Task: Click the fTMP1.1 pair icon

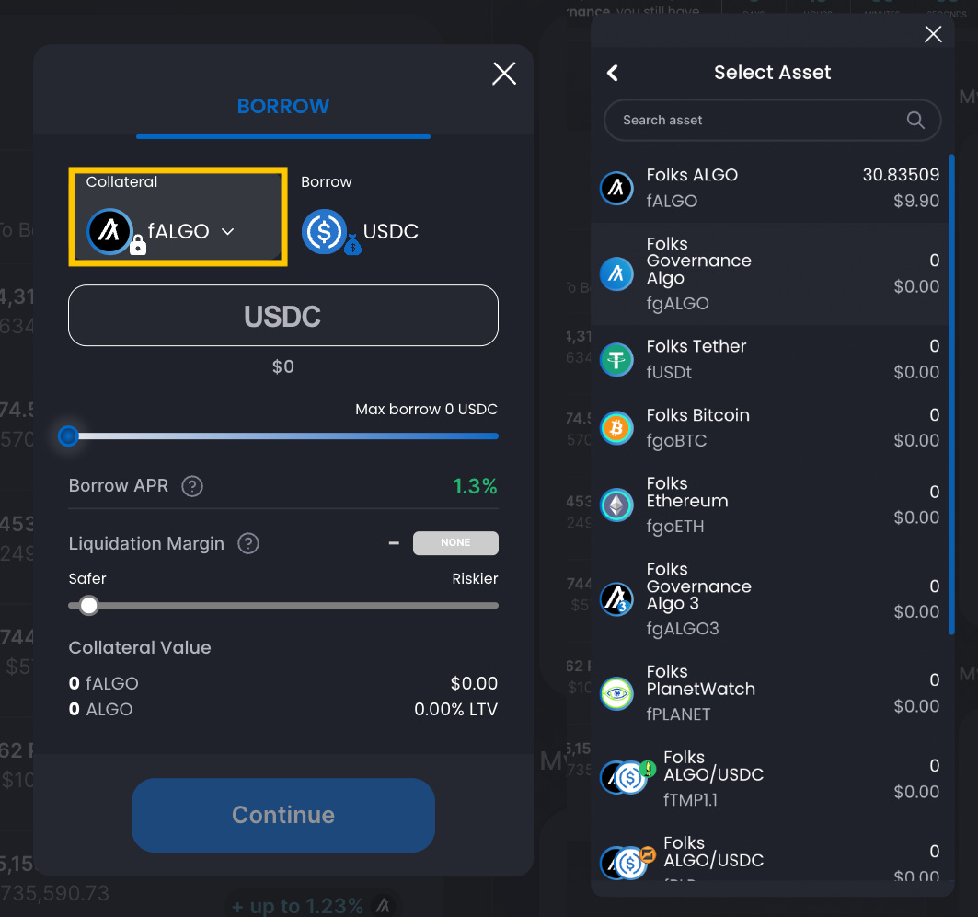Action: click(627, 777)
